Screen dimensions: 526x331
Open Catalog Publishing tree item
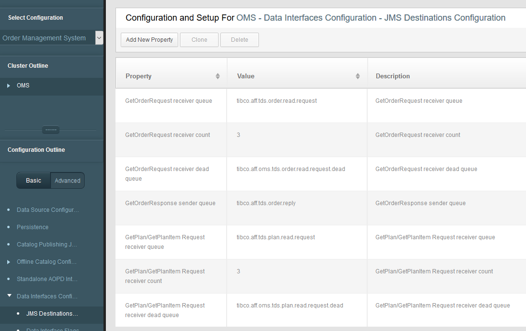point(47,245)
